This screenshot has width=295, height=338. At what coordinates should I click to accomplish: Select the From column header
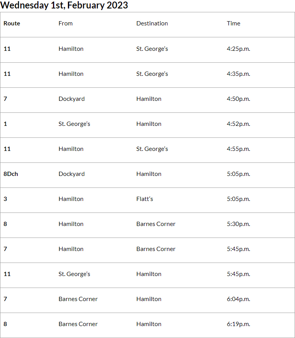[66, 23]
